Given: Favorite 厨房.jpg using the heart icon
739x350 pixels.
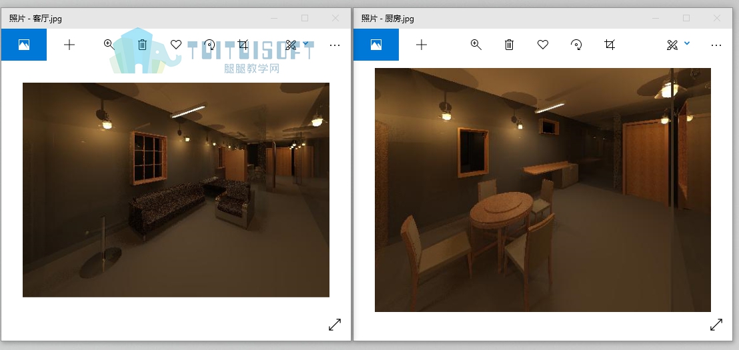Looking at the screenshot, I should [543, 45].
